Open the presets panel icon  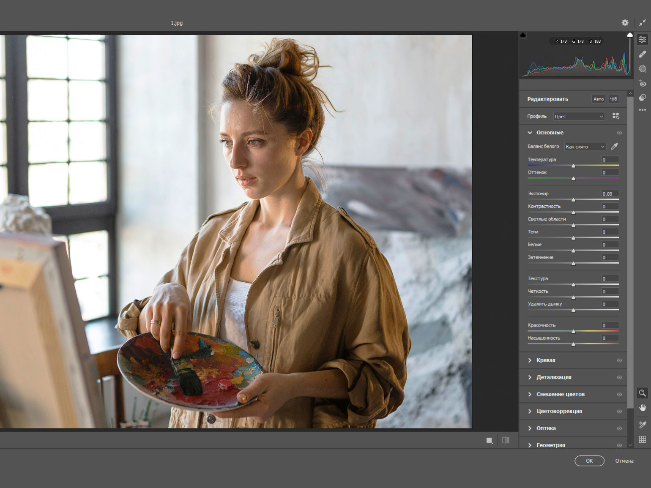coord(642,98)
